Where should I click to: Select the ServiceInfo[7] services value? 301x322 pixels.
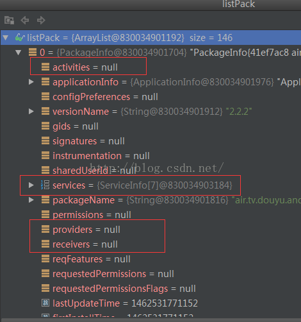click(x=165, y=185)
